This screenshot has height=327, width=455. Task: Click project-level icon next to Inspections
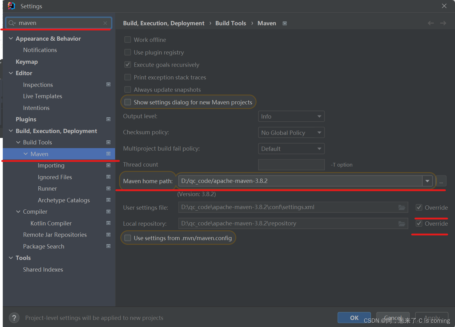coord(108,84)
